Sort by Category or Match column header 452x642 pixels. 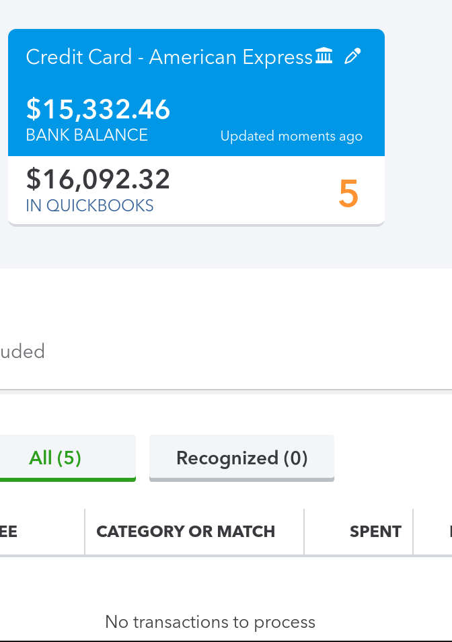click(186, 532)
